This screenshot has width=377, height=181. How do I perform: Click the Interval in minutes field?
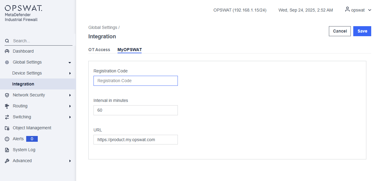click(136, 110)
